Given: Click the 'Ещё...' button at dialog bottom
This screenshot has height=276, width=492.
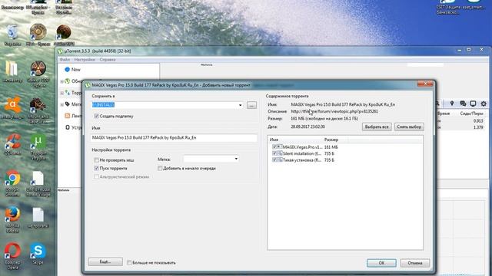Looking at the screenshot, I should (x=105, y=261).
